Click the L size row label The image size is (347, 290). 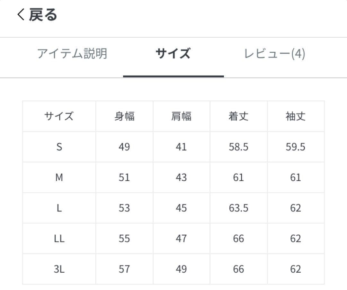pyautogui.click(x=59, y=208)
